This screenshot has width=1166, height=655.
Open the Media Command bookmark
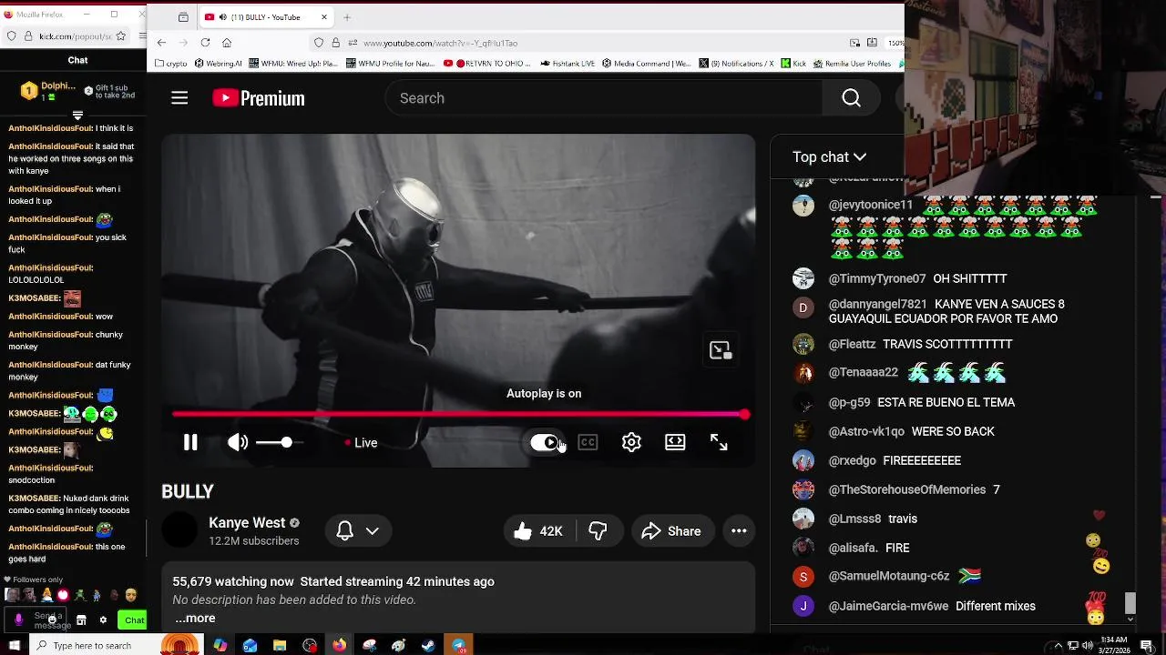[647, 64]
